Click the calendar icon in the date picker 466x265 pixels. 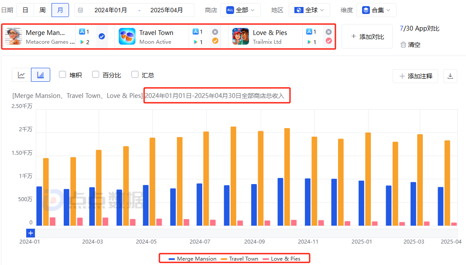[x=81, y=9]
